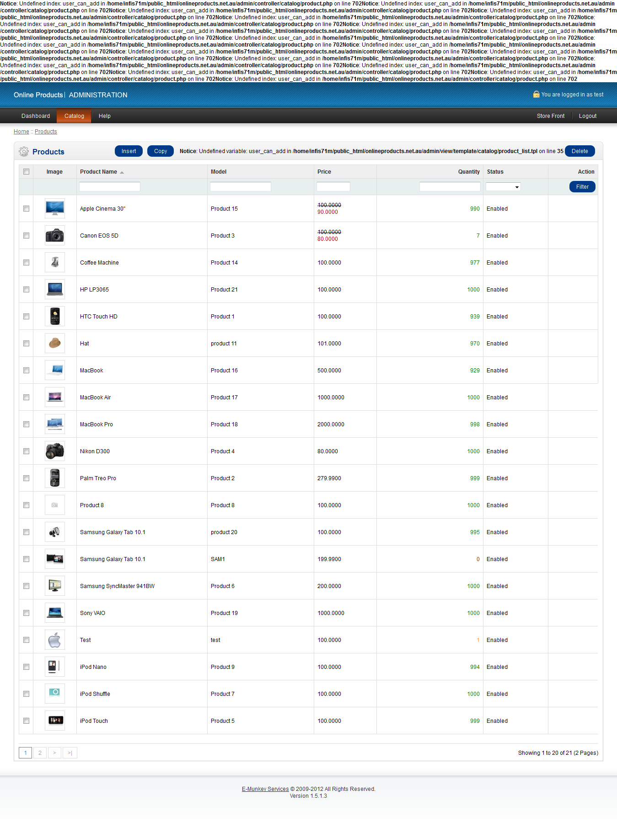
Task: Sort by Model column header
Action: pos(219,172)
